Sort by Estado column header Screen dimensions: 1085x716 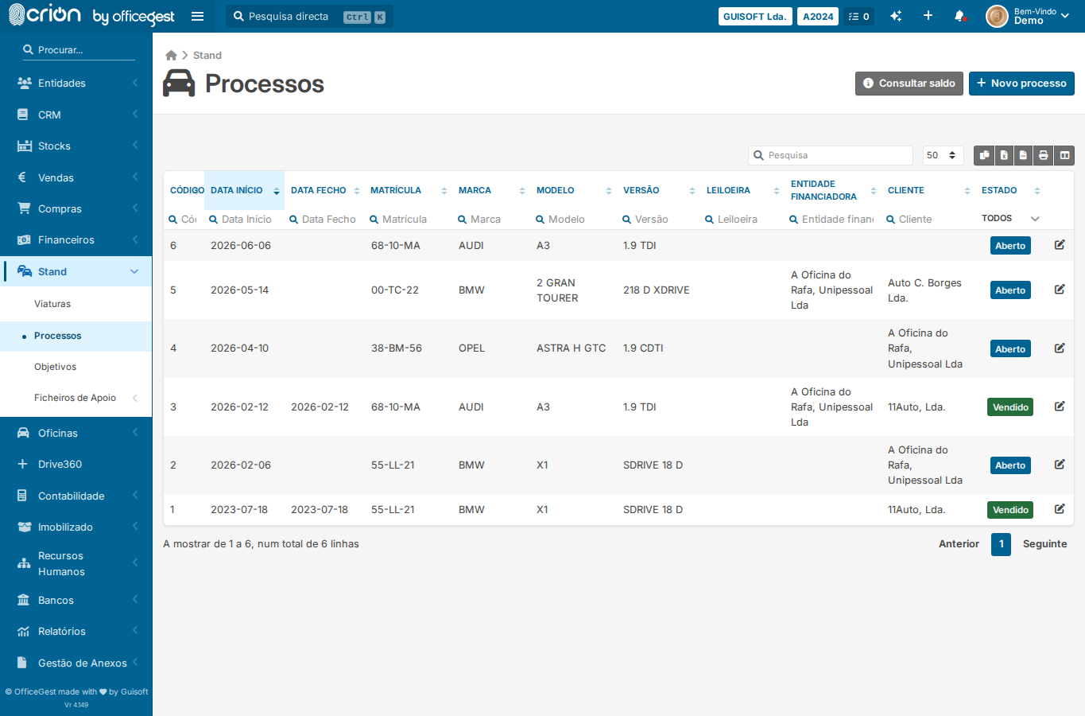pyautogui.click(x=1010, y=190)
